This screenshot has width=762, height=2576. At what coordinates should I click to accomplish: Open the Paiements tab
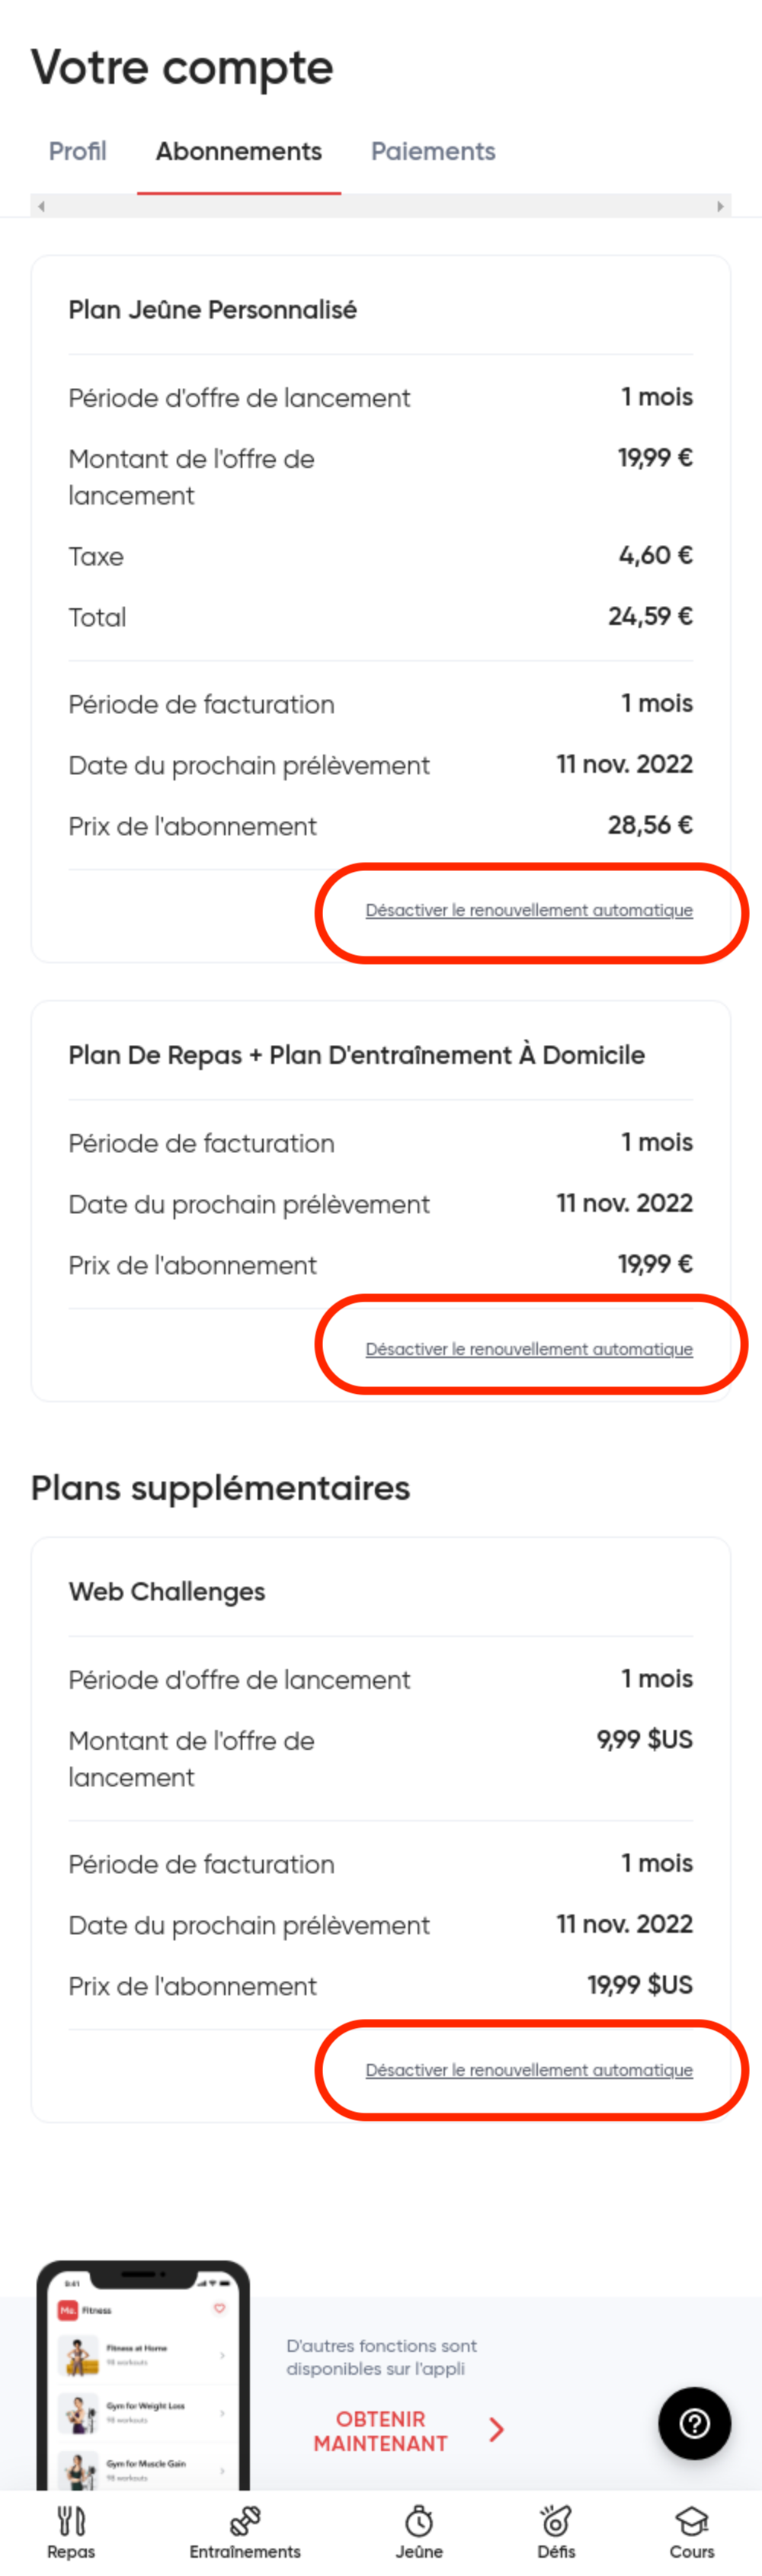coord(433,152)
